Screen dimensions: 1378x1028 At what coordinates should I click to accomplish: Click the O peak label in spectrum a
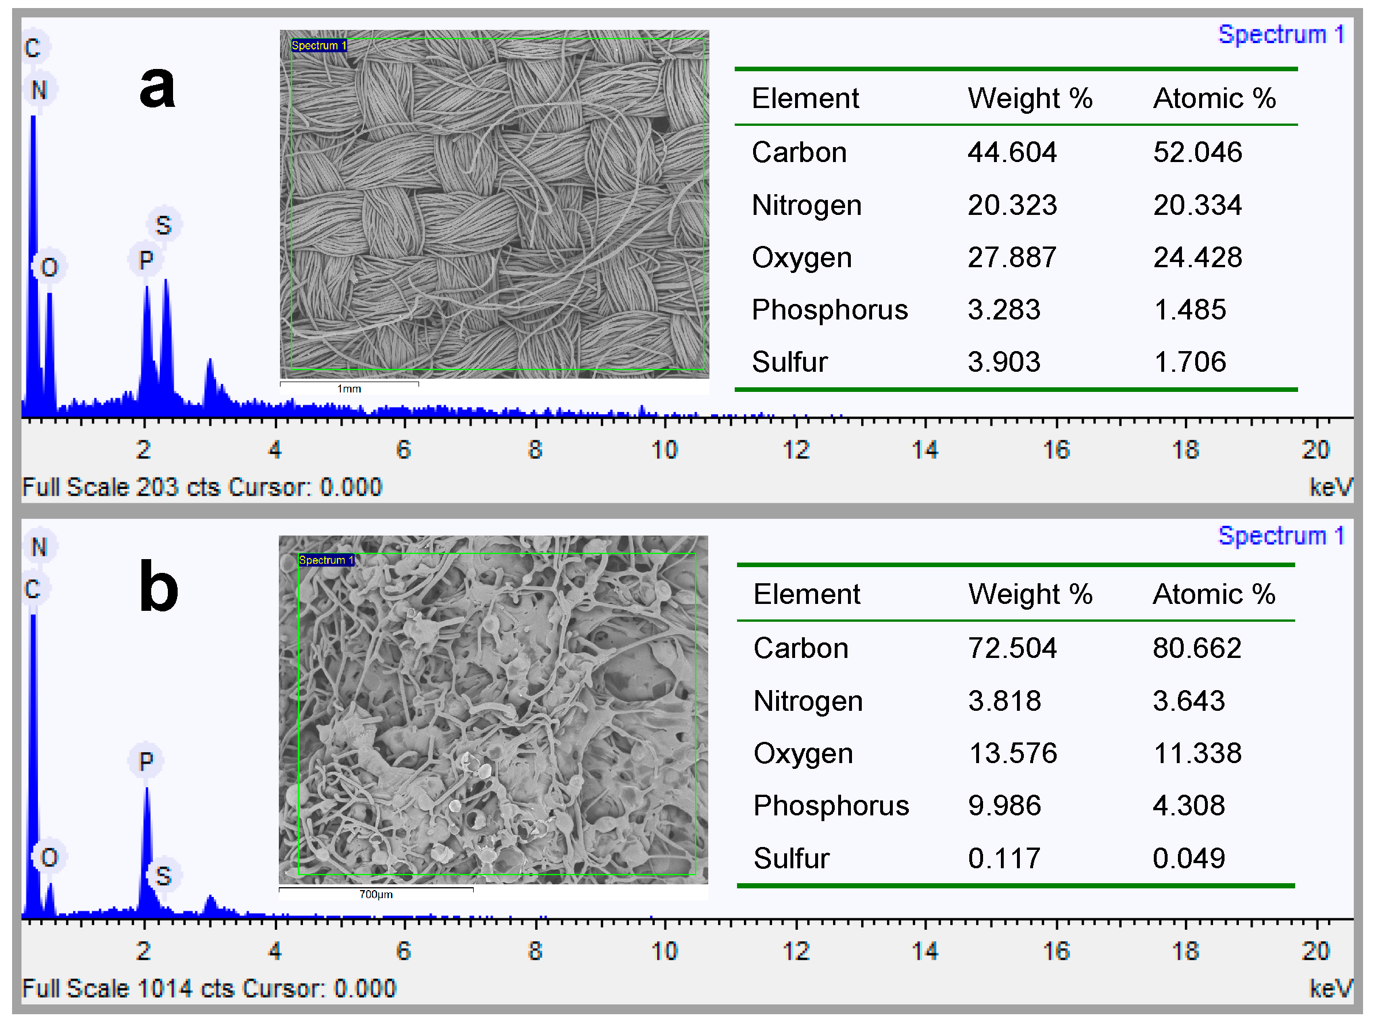[x=49, y=268]
